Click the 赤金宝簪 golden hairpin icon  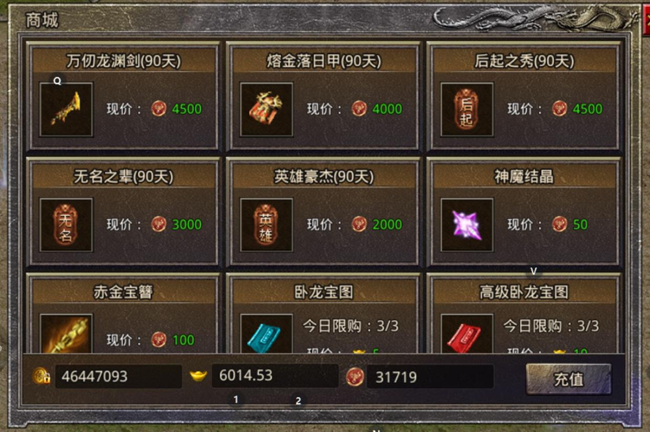[x=66, y=334]
